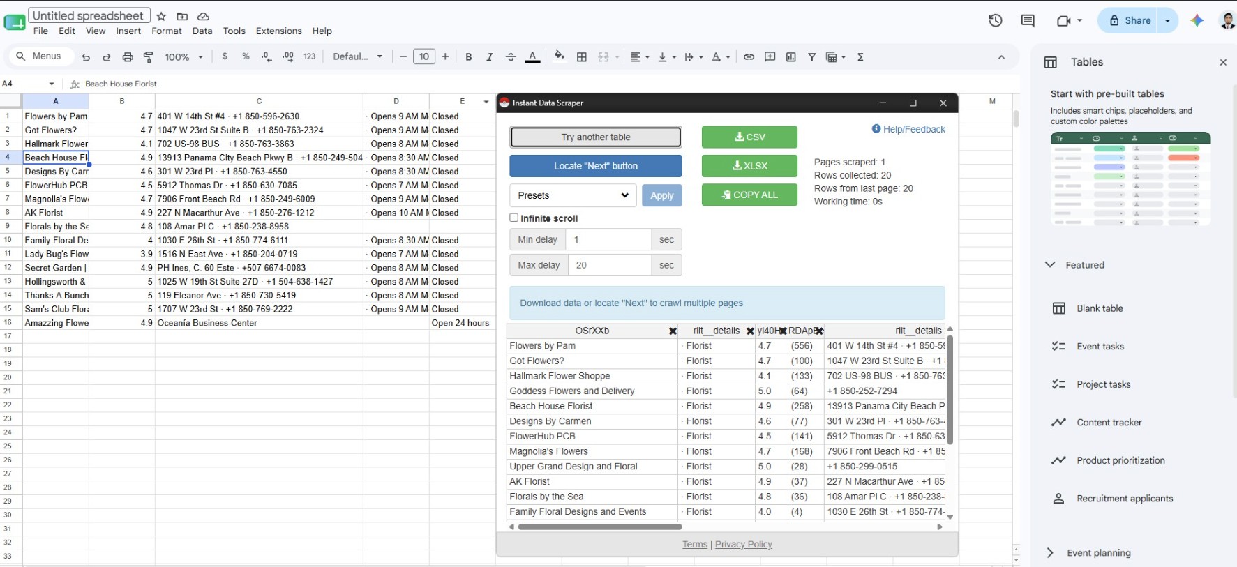Screen dimensions: 1237x567
Task: Click the insert chart icon
Action: pyautogui.click(x=791, y=57)
